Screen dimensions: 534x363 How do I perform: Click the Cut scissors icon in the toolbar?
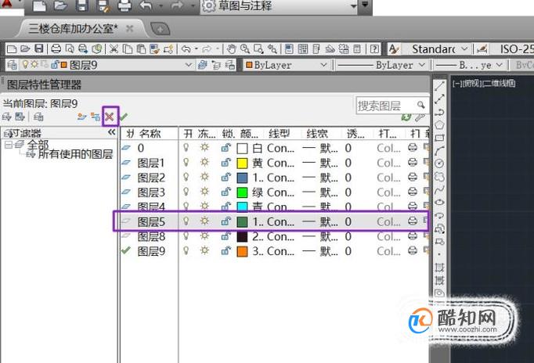coord(114,49)
